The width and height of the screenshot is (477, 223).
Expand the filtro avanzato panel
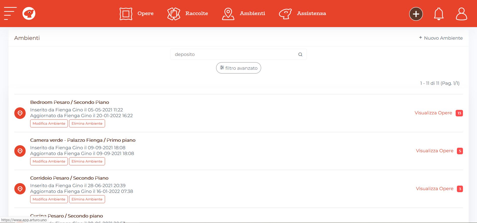(238, 68)
